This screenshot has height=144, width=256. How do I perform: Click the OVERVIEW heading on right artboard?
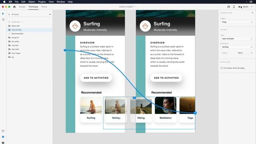point(157,43)
